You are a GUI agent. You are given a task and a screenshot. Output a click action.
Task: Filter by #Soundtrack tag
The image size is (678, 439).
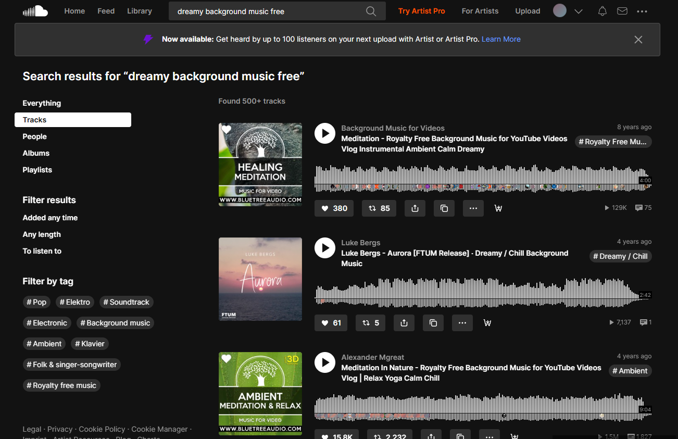pos(127,302)
